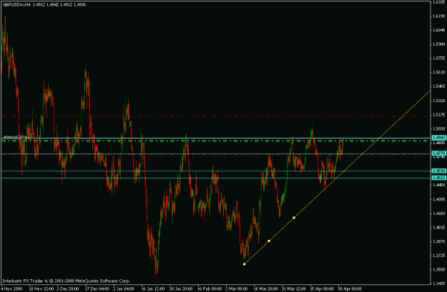Click the 1.4594 cyan price label
The width and height of the screenshot is (447, 292).
click(x=438, y=171)
